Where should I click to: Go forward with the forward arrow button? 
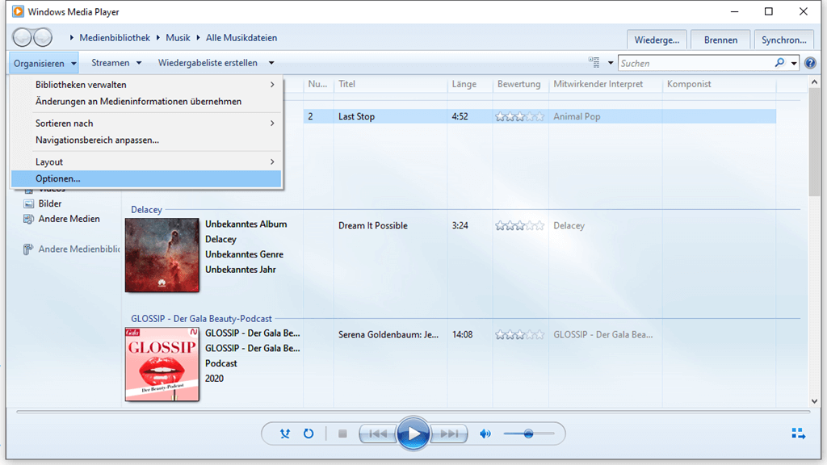click(43, 37)
